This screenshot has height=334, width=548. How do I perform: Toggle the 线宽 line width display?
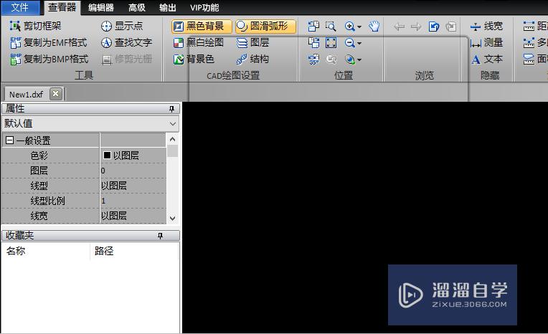pyautogui.click(x=486, y=27)
